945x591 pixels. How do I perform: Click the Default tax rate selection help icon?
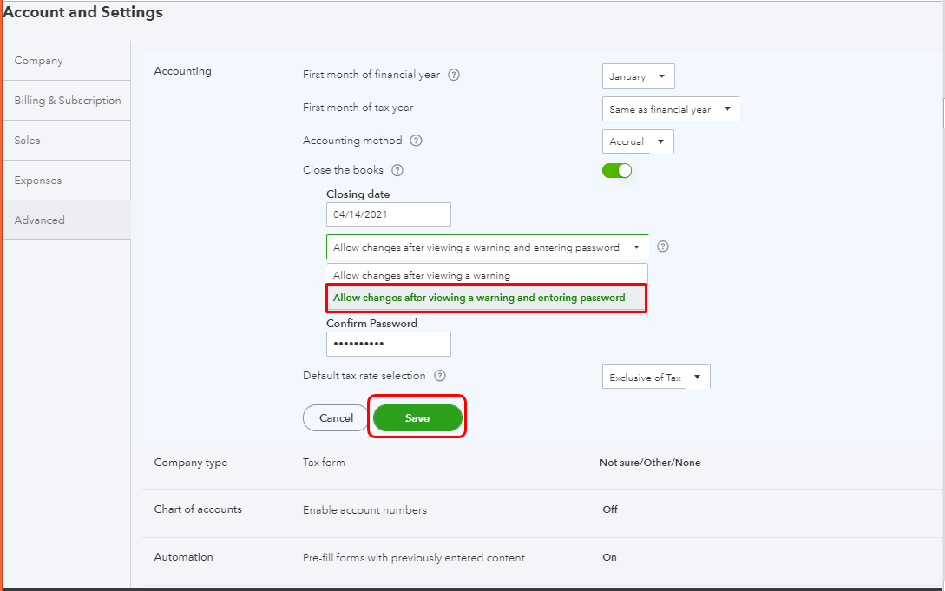point(440,375)
